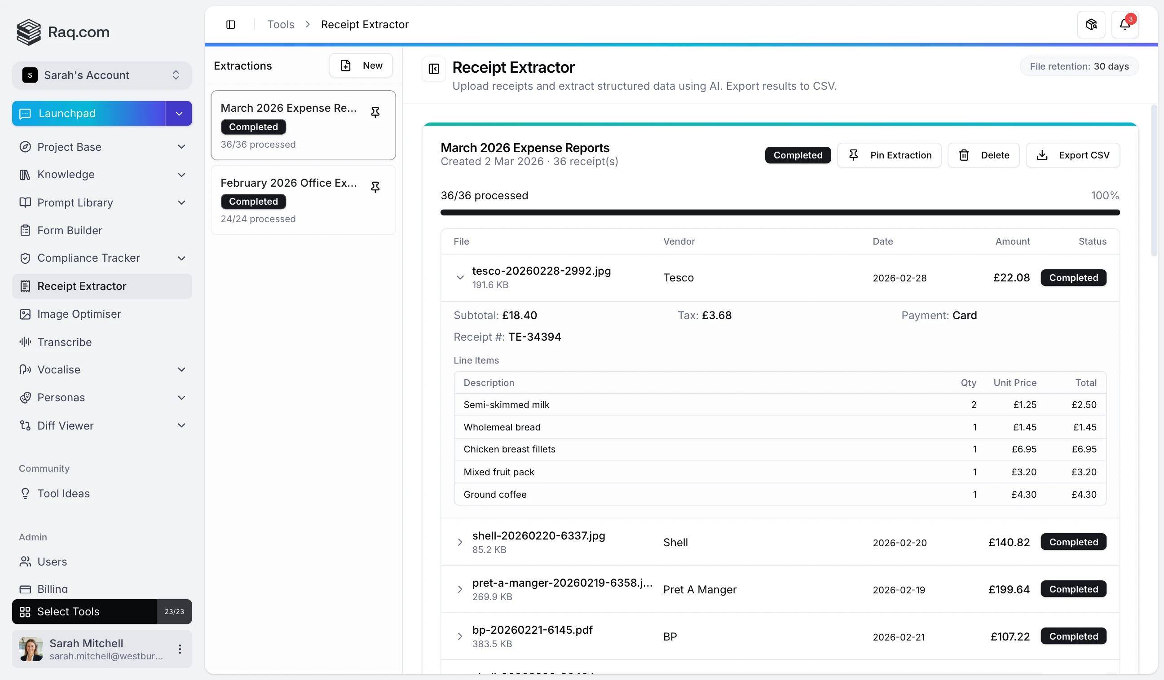Image resolution: width=1164 pixels, height=680 pixels.
Task: Pin the March 2026 Expense extraction
Action: tap(375, 112)
